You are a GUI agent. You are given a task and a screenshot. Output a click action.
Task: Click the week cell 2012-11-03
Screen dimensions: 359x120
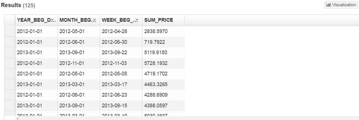121,63
